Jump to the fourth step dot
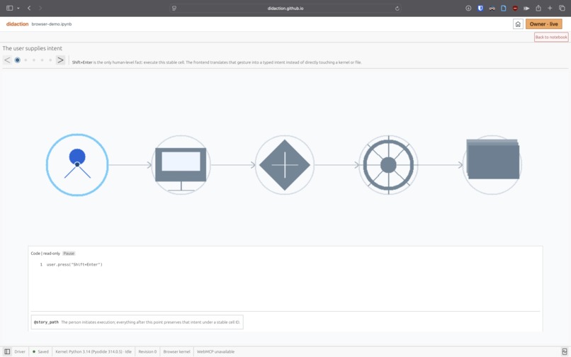 coord(43,60)
